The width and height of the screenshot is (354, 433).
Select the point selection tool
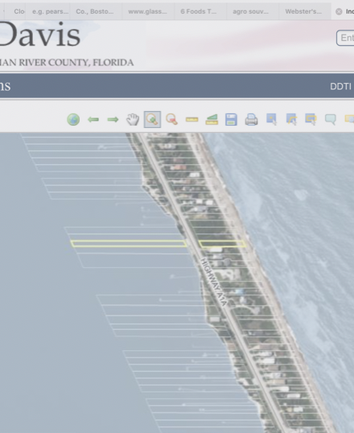(271, 120)
